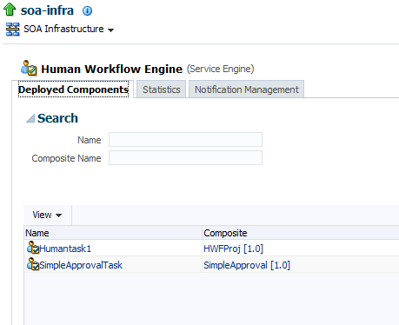Collapse the Search section
The width and height of the screenshot is (399, 325).
coord(30,118)
